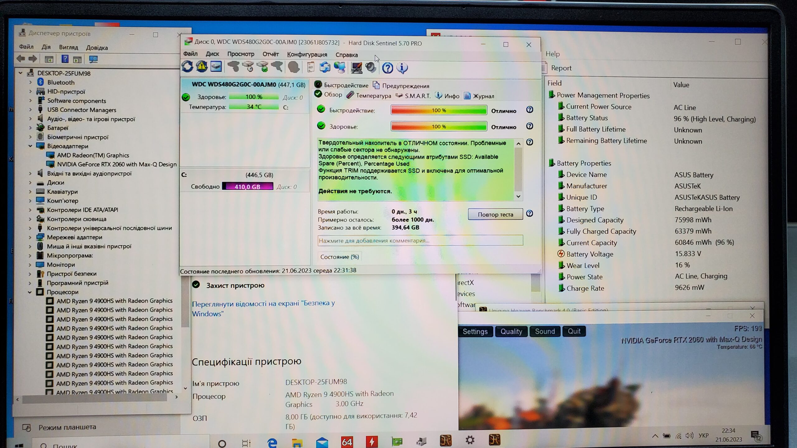The width and height of the screenshot is (797, 448).
Task: Click the comment input field in Hard Disk Sentinel
Action: tap(420, 240)
